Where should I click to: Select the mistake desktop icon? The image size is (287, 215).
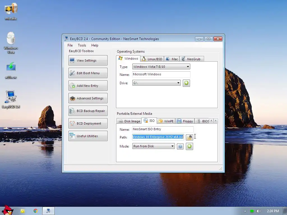tap(11, 11)
